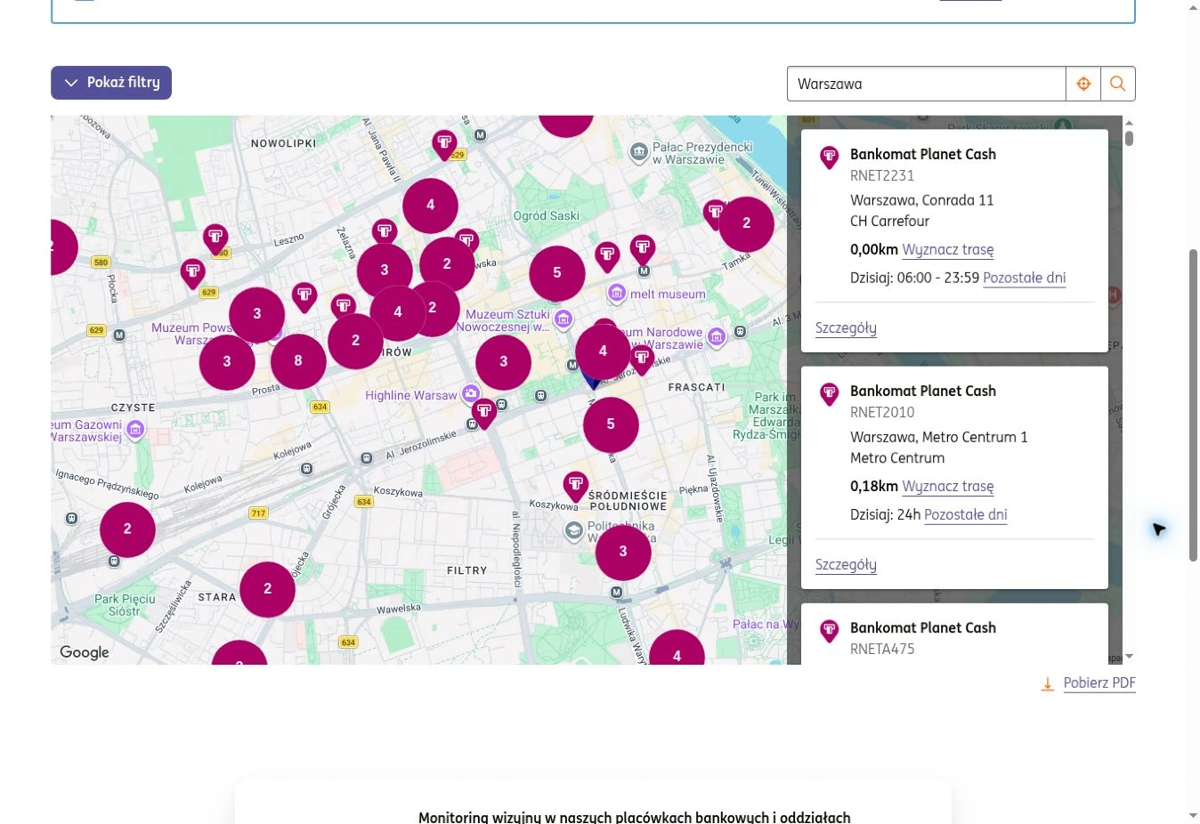Screen dimensions: 1200x824
Task: Click the Highline Warsaw camera icon
Action: click(470, 393)
